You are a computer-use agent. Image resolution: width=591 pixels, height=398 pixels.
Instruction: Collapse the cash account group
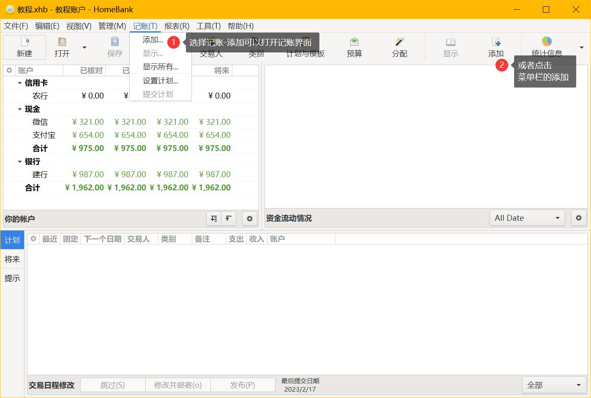(20, 110)
